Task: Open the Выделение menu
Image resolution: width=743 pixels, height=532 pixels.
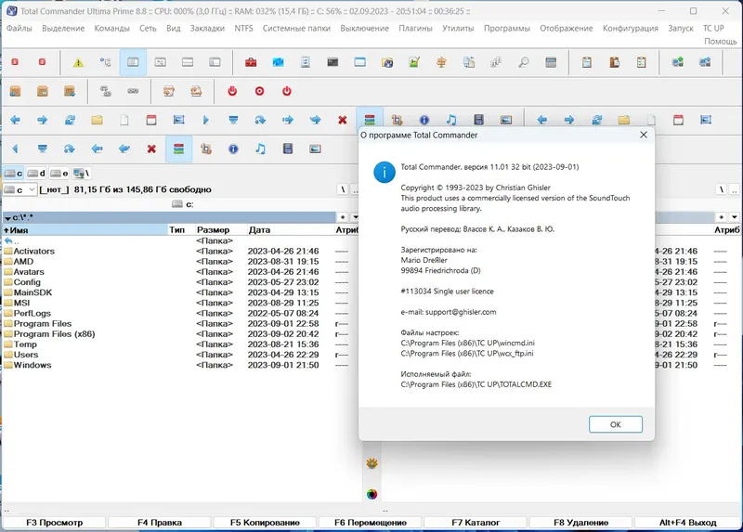Action: 63,29
